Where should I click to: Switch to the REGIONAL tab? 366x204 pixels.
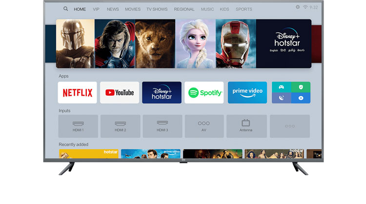click(x=184, y=9)
